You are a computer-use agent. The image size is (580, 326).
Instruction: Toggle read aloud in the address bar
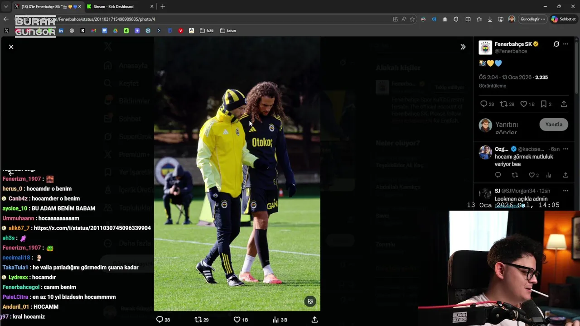pyautogui.click(x=404, y=19)
